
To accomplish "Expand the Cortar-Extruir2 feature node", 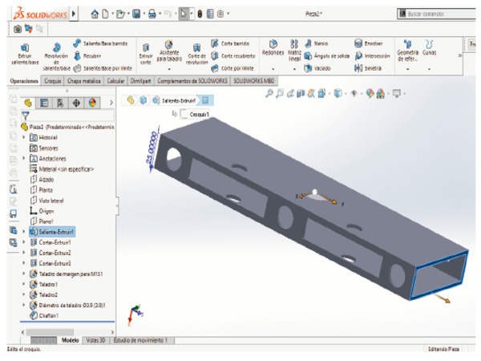I will [24, 253].
